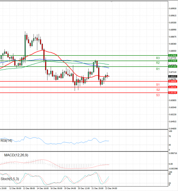This screenshot has width=178, height=191.
Task: Click the 0.64600 price axis value
Action: click(x=173, y=129)
